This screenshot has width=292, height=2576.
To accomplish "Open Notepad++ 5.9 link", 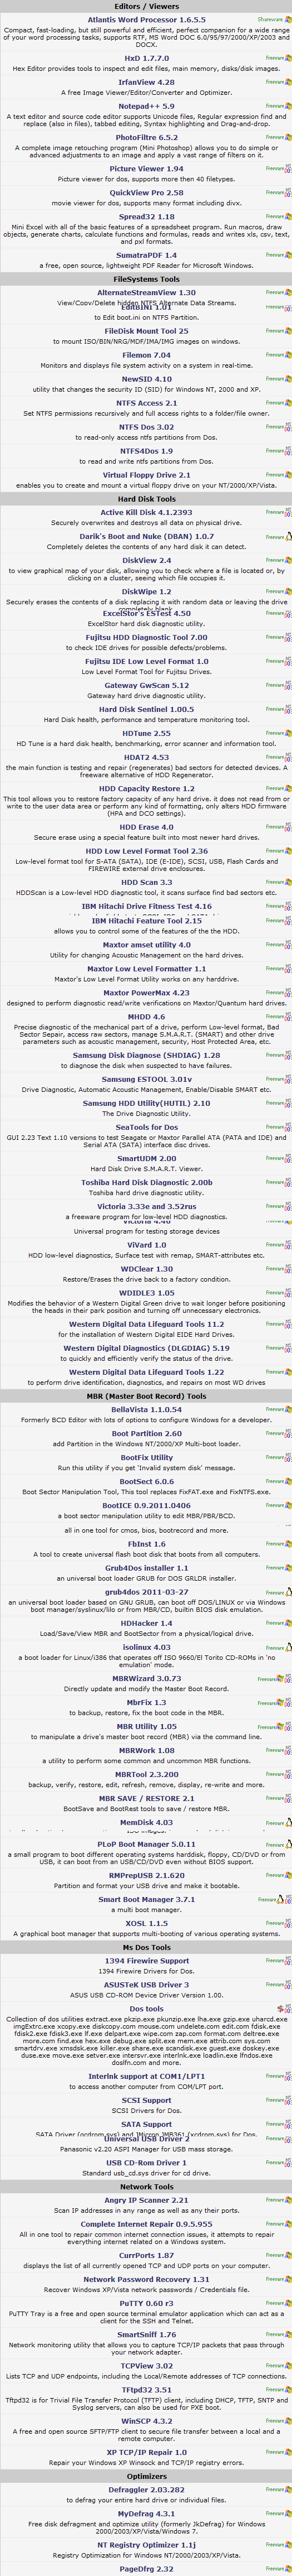I will 146,106.
